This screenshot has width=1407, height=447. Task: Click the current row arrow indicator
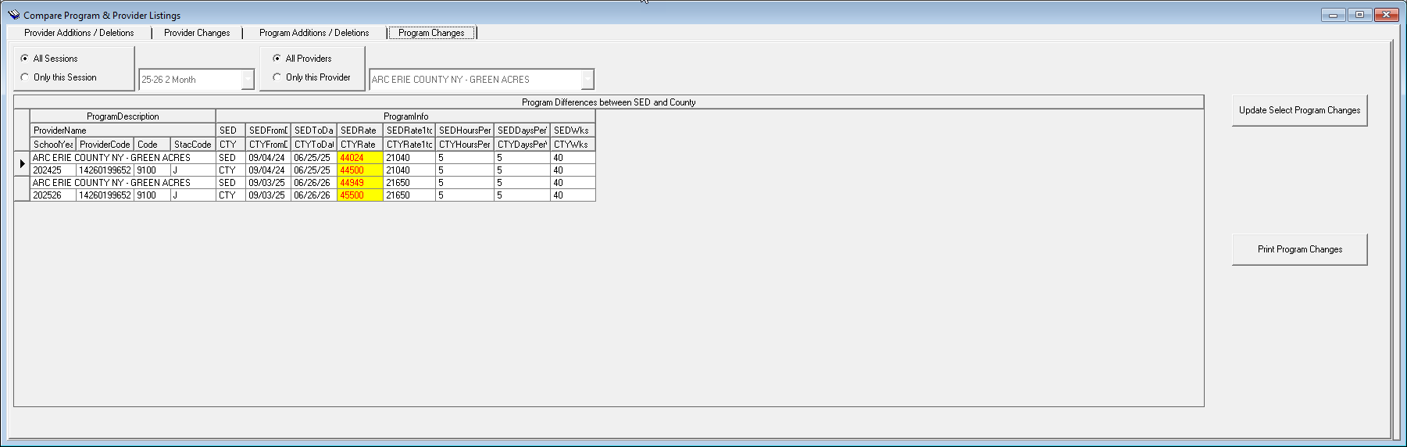point(22,163)
